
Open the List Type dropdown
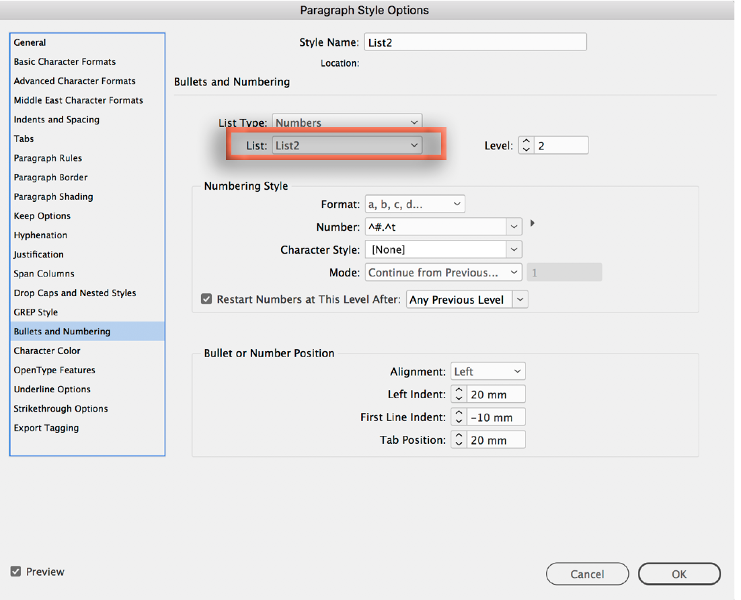(x=347, y=123)
